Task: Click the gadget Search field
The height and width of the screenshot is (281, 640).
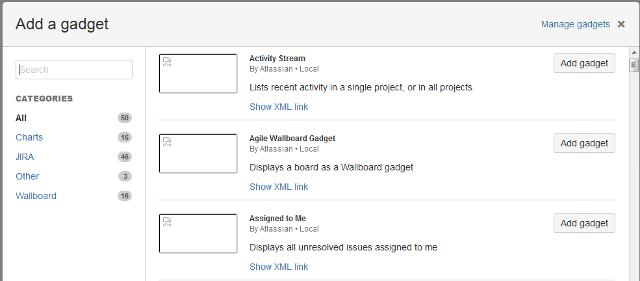Action: (74, 70)
